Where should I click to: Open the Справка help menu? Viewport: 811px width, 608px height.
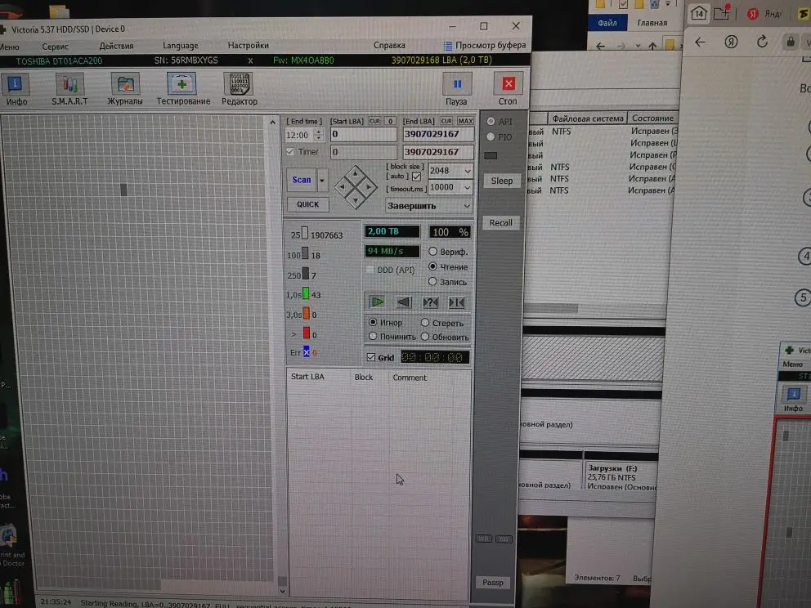click(389, 46)
